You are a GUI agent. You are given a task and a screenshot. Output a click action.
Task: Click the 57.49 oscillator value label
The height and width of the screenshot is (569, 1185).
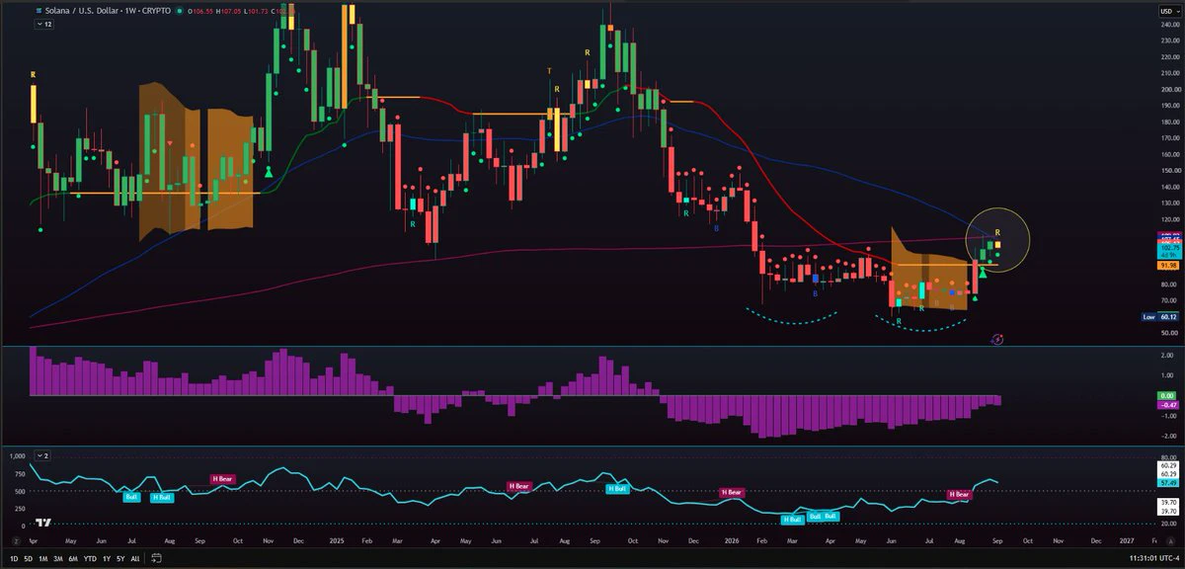pyautogui.click(x=1167, y=484)
